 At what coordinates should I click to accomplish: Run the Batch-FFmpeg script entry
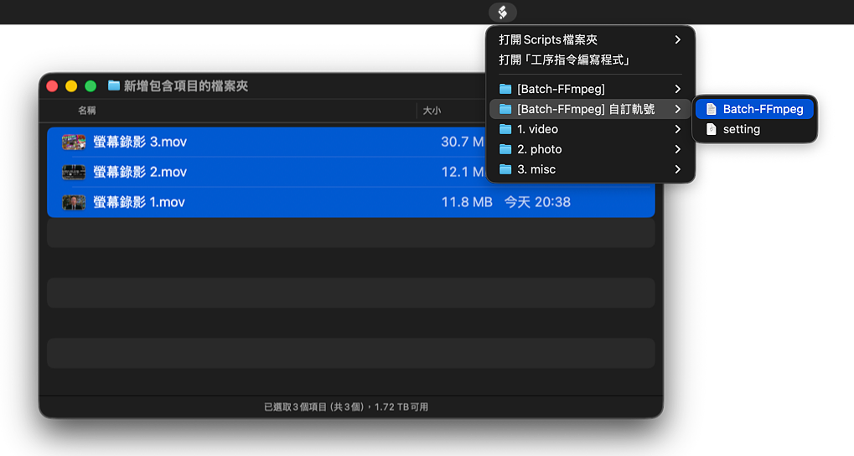click(763, 109)
